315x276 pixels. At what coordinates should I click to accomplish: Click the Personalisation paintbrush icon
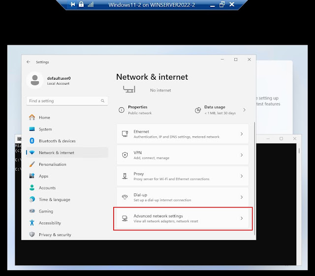pyautogui.click(x=32, y=164)
